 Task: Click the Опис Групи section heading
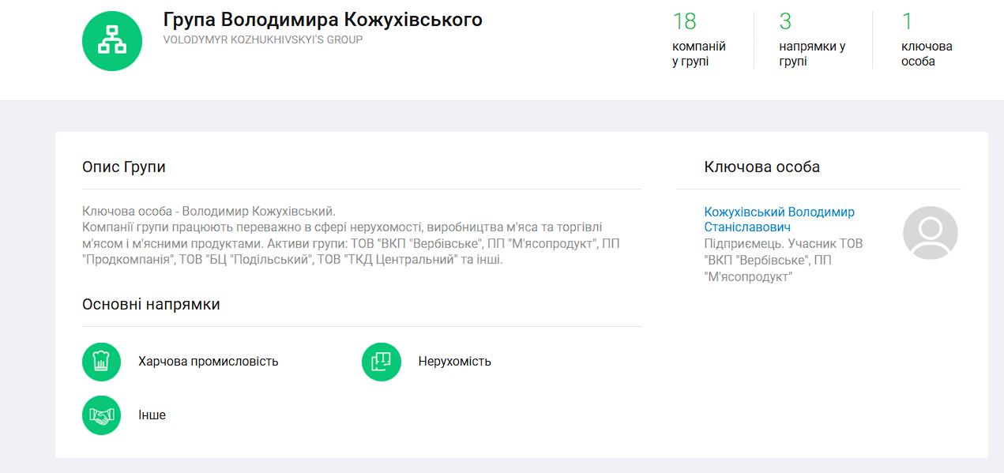pos(123,167)
